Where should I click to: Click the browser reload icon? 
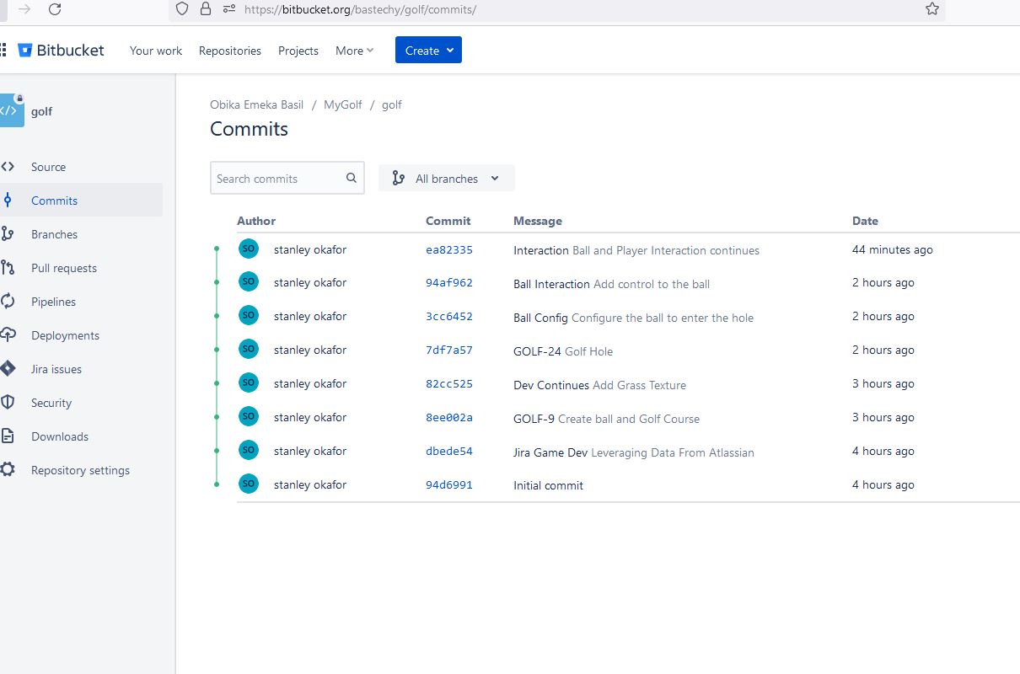point(55,9)
